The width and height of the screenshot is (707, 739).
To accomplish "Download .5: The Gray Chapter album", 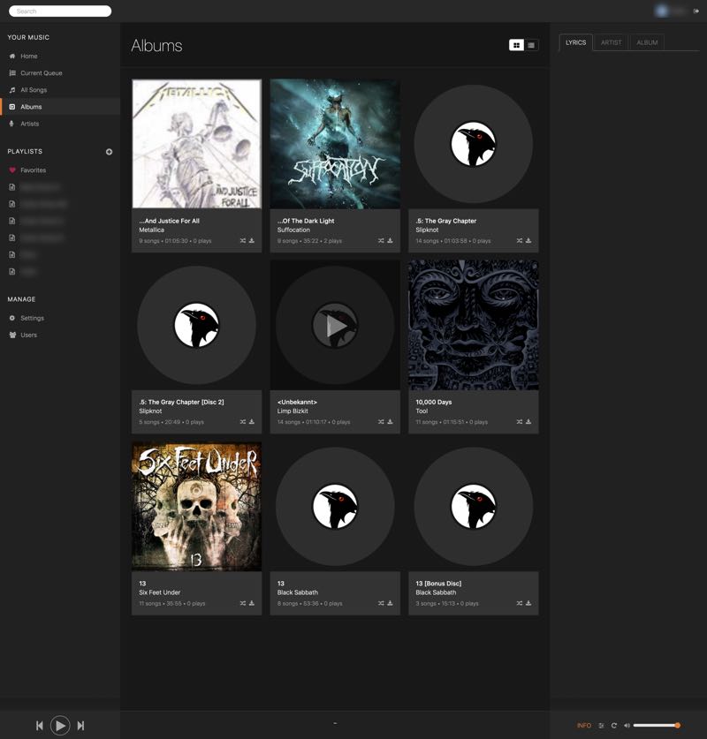I will (528, 241).
